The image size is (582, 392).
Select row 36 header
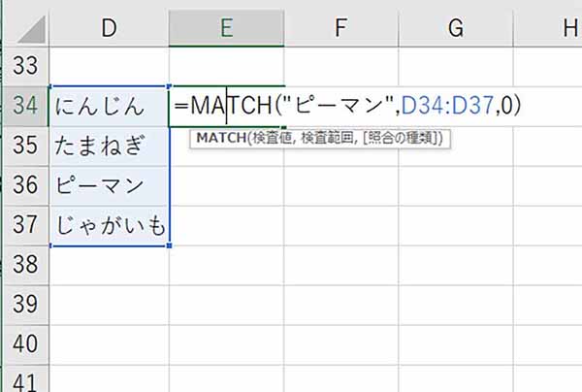point(26,185)
